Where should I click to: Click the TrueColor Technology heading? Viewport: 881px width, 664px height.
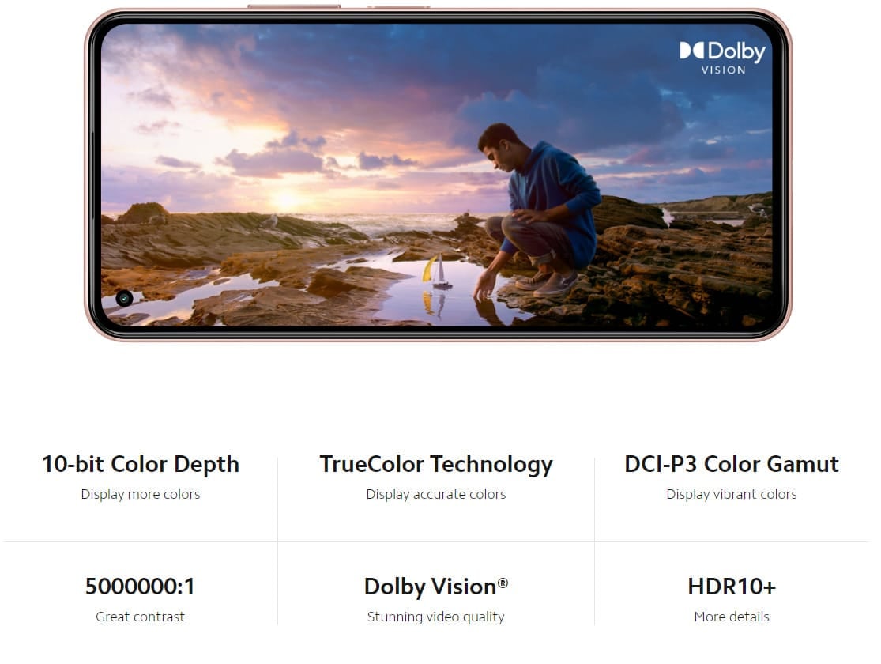[x=436, y=464]
